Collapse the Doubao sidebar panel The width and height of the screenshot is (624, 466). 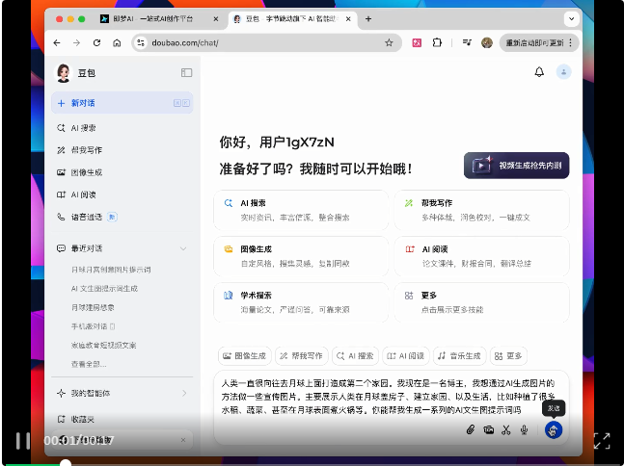click(x=187, y=73)
